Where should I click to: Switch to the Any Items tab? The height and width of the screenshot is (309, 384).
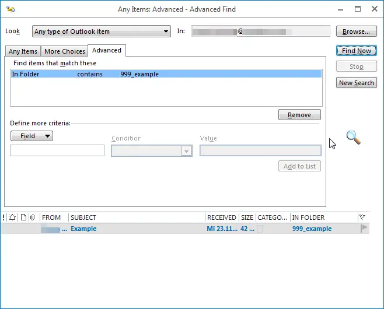pyautogui.click(x=23, y=51)
